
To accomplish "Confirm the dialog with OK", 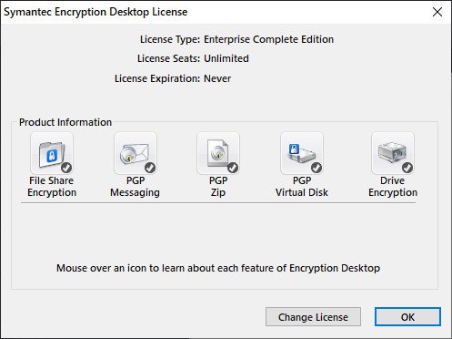I will click(407, 317).
